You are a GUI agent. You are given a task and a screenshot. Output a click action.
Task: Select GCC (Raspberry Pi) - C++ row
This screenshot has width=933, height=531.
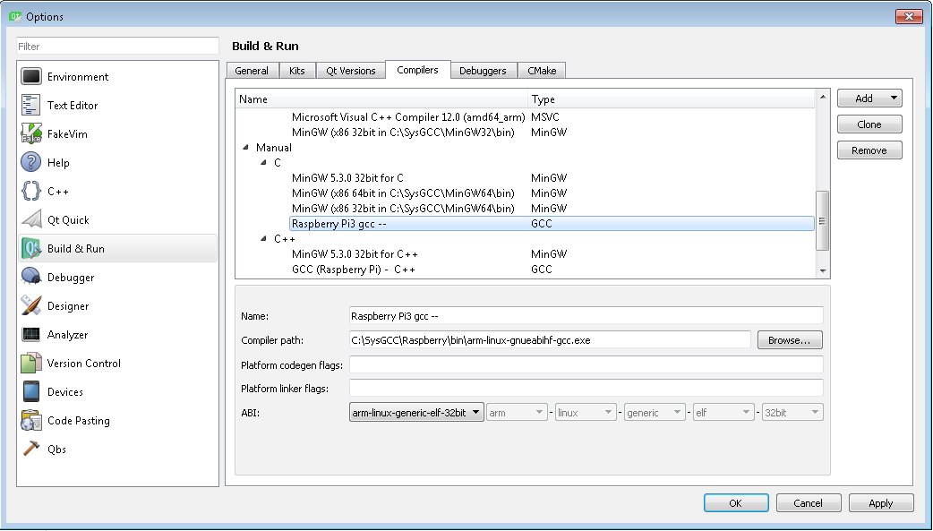point(354,269)
